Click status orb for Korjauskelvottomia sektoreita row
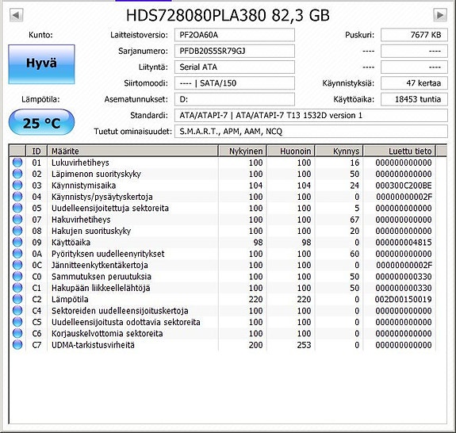Viewport: 456px width, 433px height. click(17, 333)
